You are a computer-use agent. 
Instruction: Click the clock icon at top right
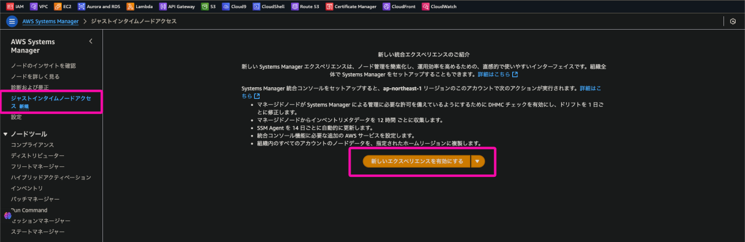pyautogui.click(x=733, y=21)
